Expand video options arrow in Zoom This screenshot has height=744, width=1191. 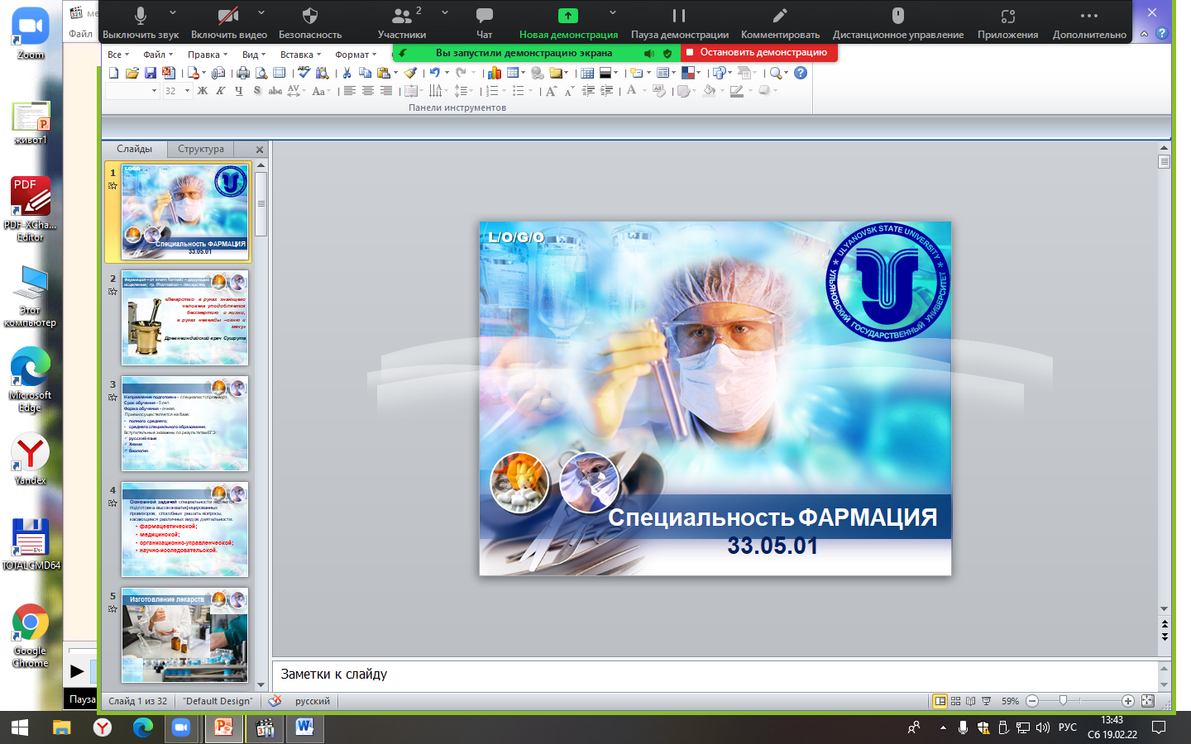(261, 13)
